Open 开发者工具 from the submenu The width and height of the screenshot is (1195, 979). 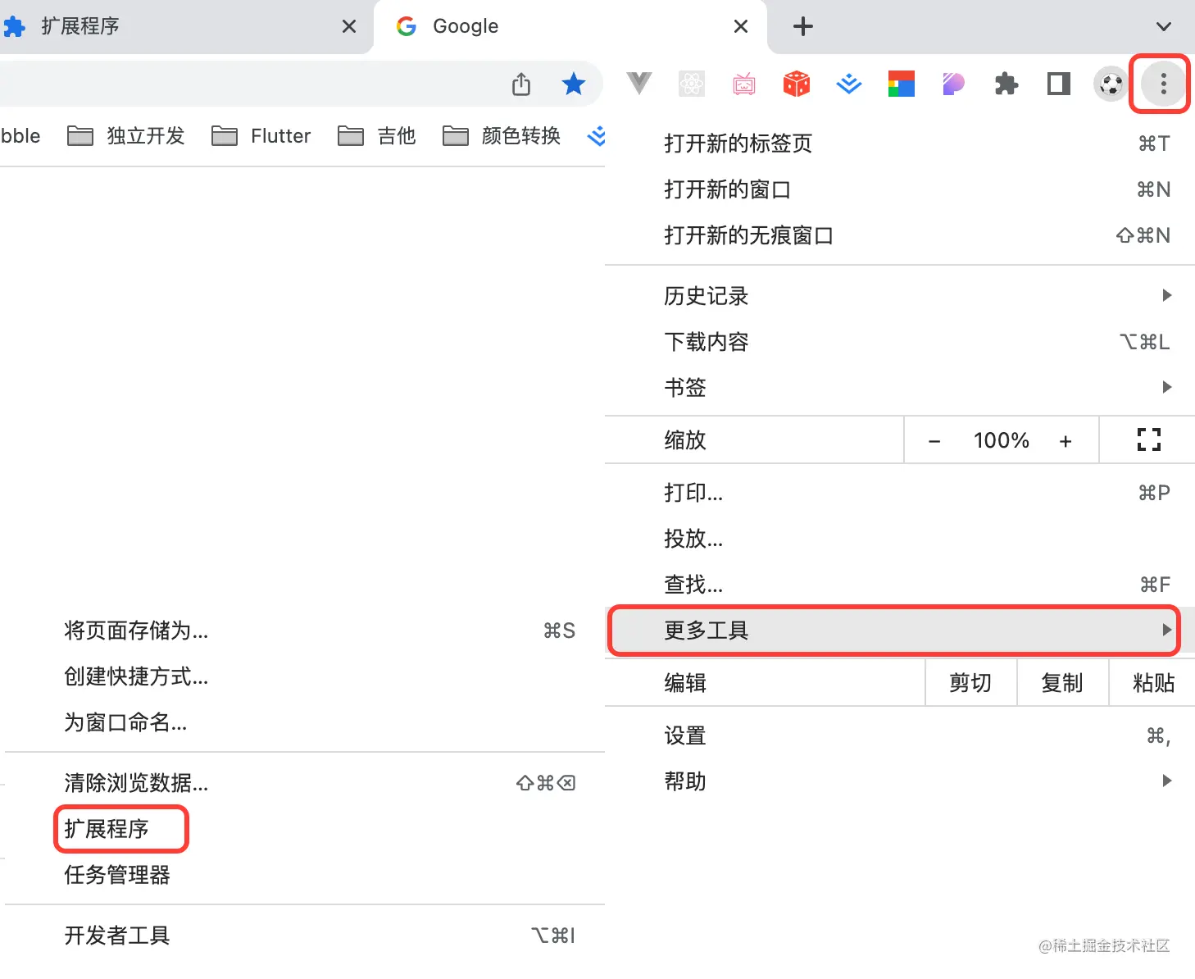(x=305, y=936)
